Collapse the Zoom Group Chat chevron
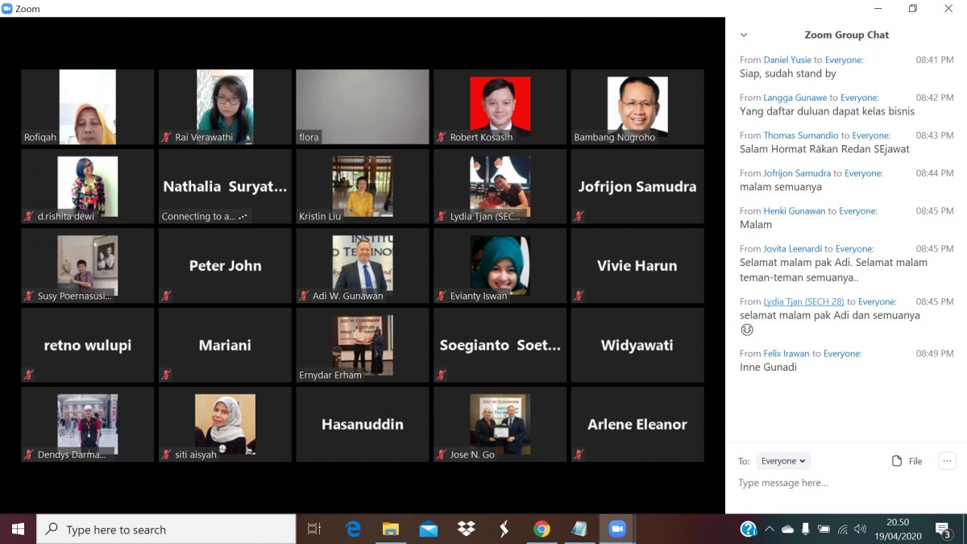 tap(744, 35)
